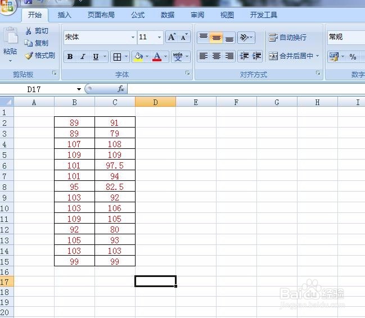Align text right

(229, 56)
